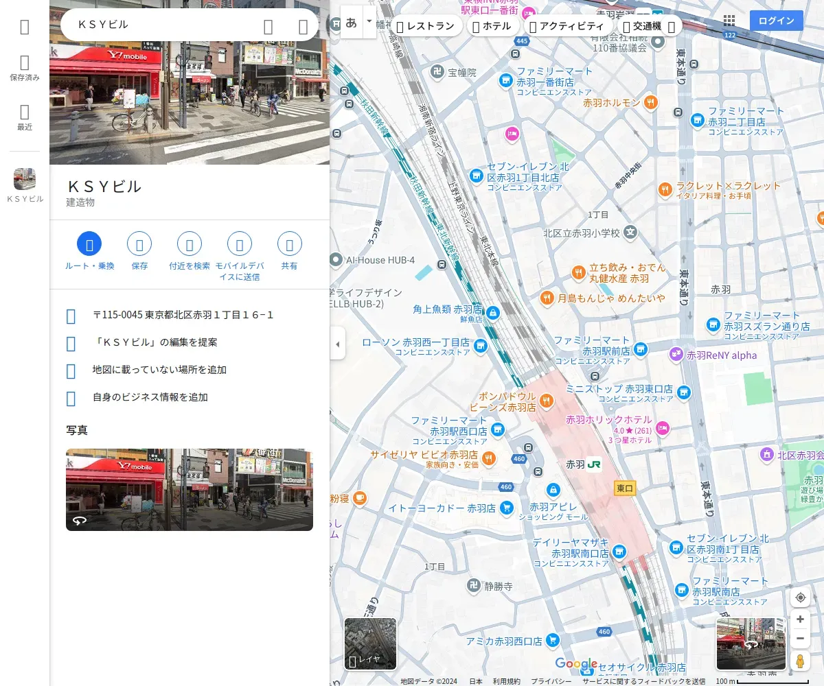Share this place with 共有 button

click(x=290, y=250)
